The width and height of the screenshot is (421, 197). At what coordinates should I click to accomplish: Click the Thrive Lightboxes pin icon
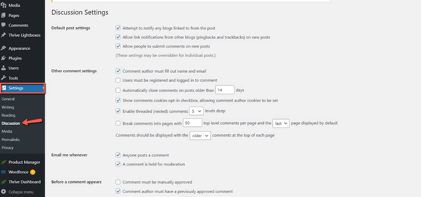point(3,35)
